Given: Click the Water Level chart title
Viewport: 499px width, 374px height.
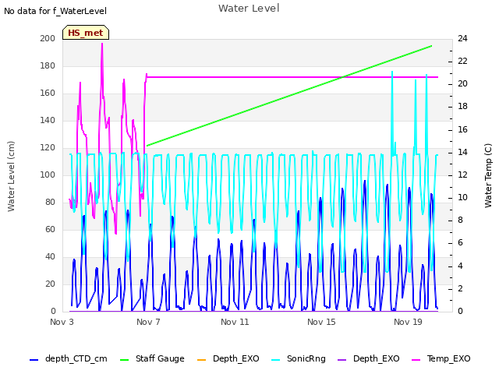Looking at the screenshot, I should (x=249, y=9).
